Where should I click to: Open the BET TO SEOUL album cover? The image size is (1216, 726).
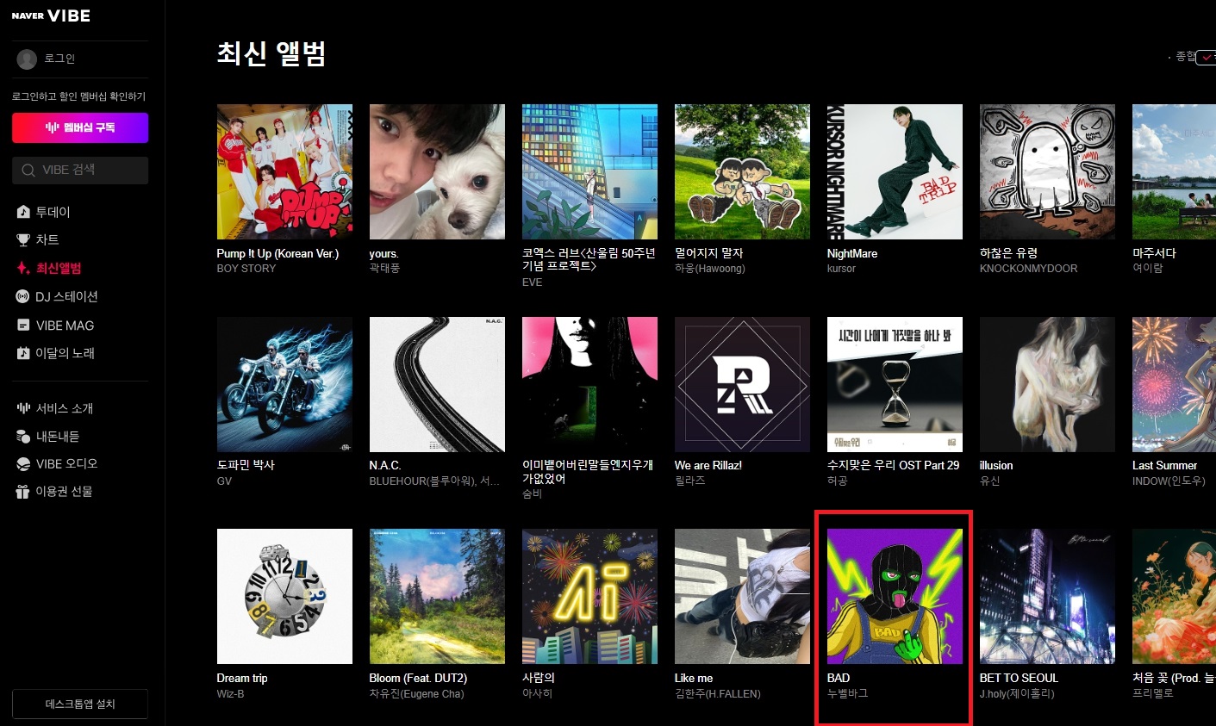click(1047, 596)
